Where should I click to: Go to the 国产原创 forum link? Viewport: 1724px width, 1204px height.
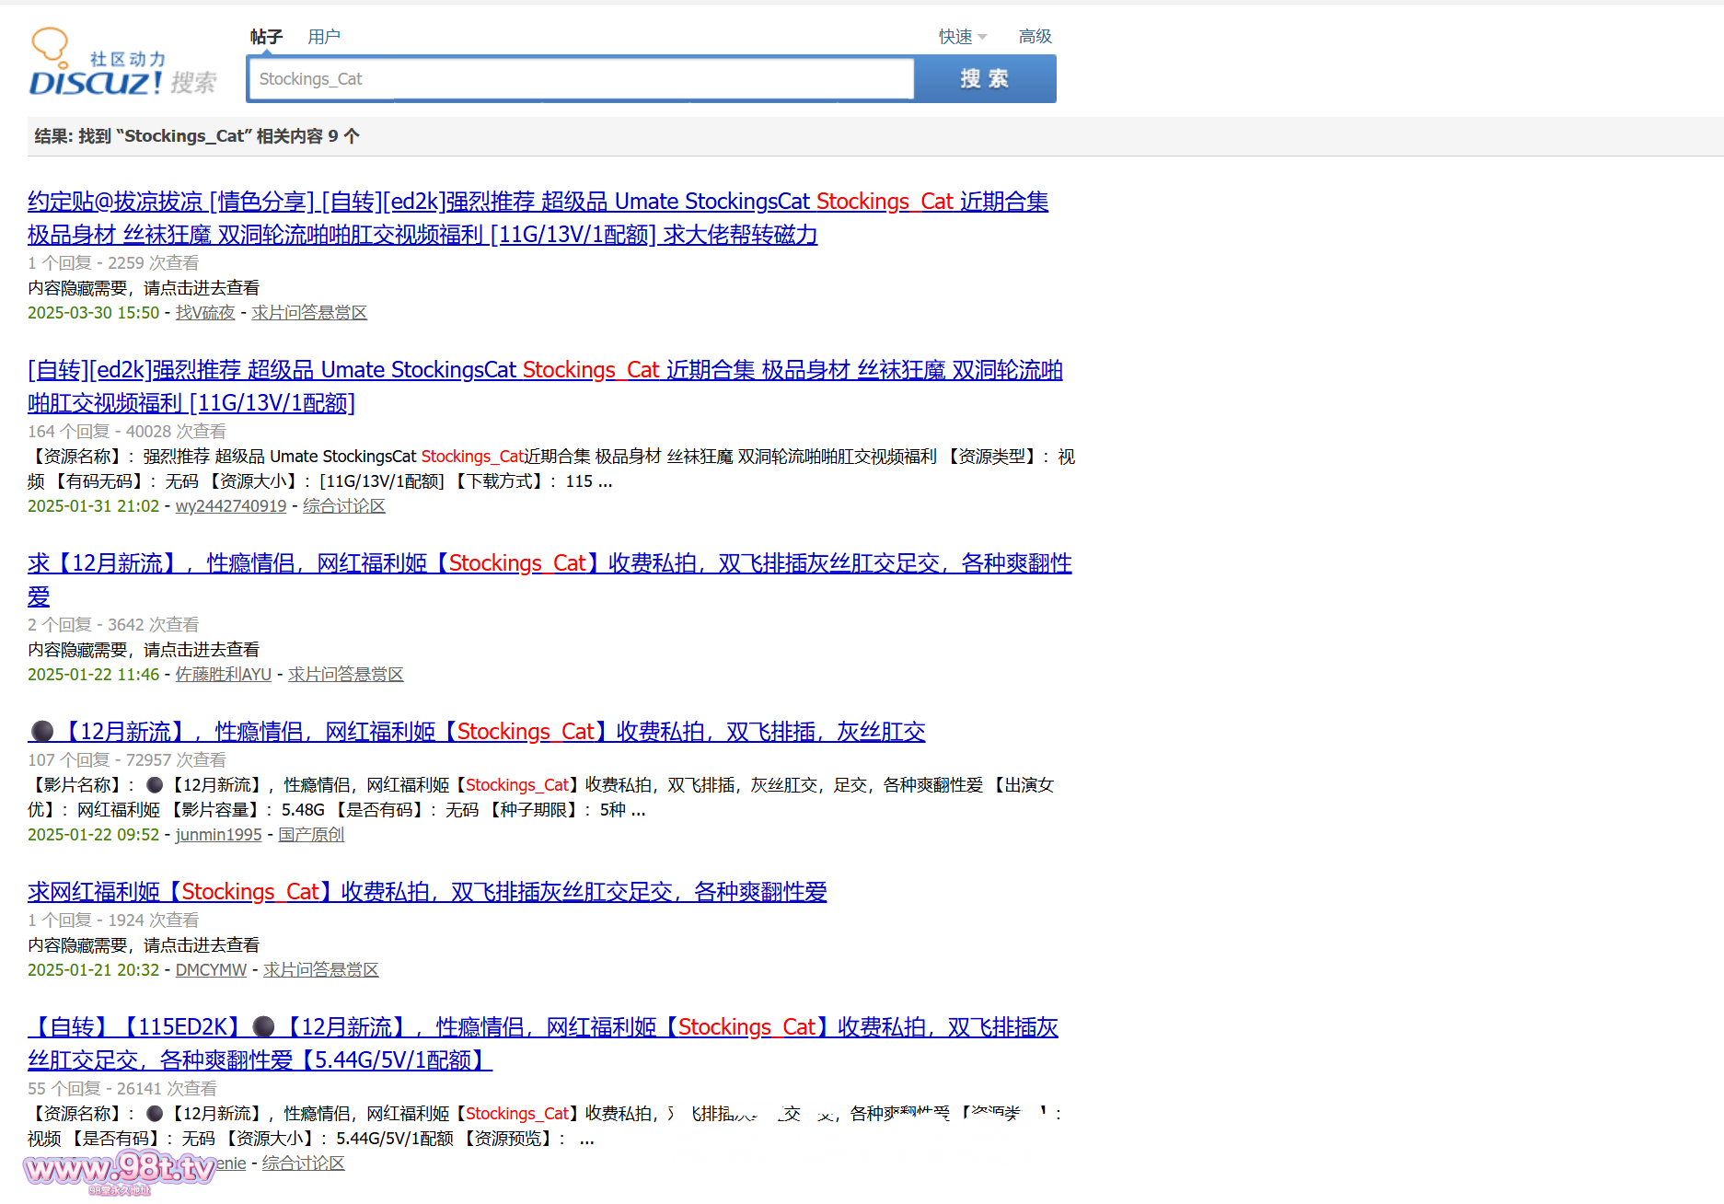point(311,835)
